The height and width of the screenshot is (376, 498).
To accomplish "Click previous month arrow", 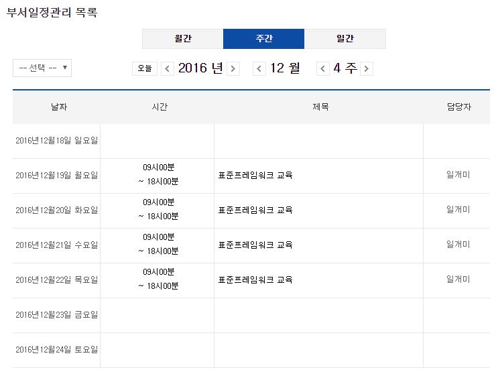I will (259, 68).
